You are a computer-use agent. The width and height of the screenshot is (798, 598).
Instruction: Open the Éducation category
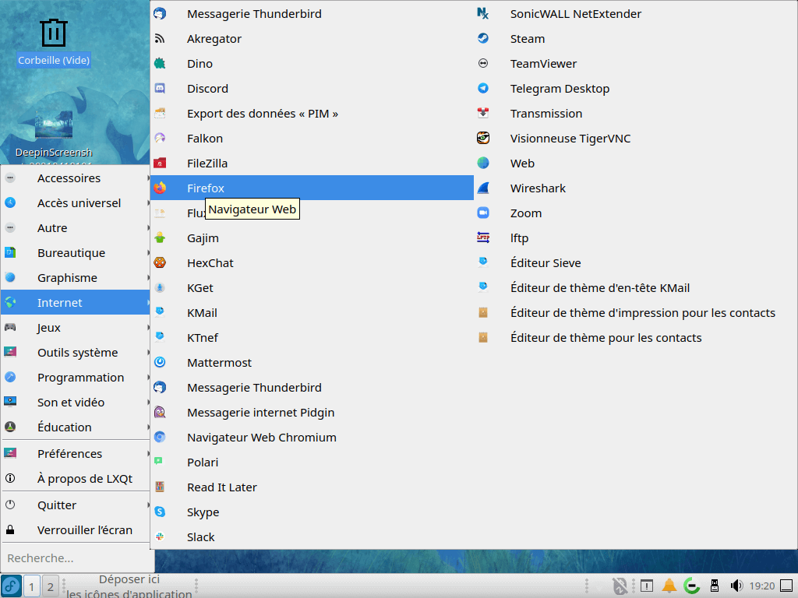[x=76, y=427]
